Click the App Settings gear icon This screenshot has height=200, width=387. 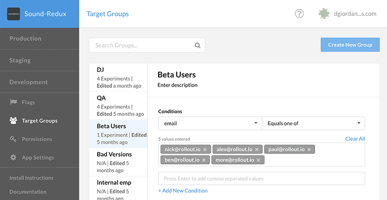pos(13,158)
